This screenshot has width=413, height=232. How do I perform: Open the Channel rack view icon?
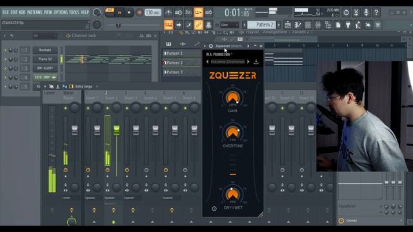(308, 25)
